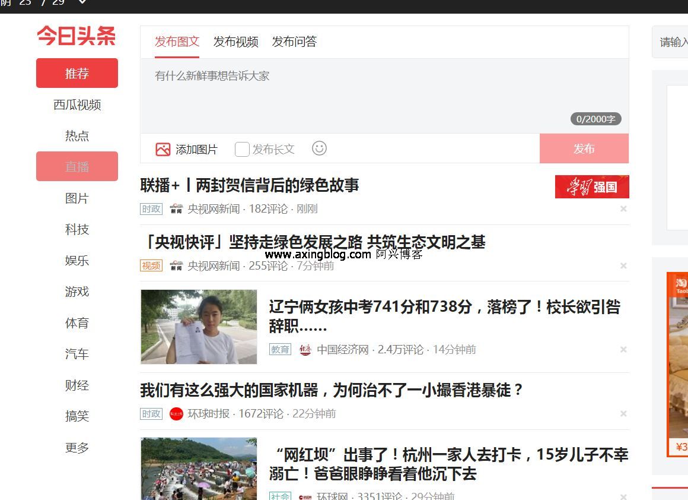Switch to 发布视频 tab
Viewport: 688px width, 500px height.
pyautogui.click(x=235, y=42)
